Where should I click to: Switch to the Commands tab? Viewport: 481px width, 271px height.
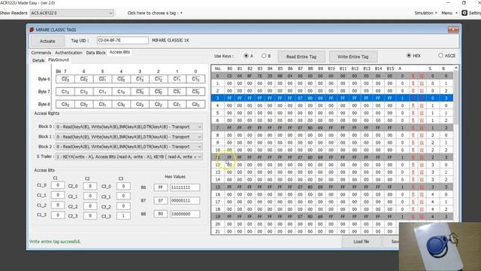[41, 53]
